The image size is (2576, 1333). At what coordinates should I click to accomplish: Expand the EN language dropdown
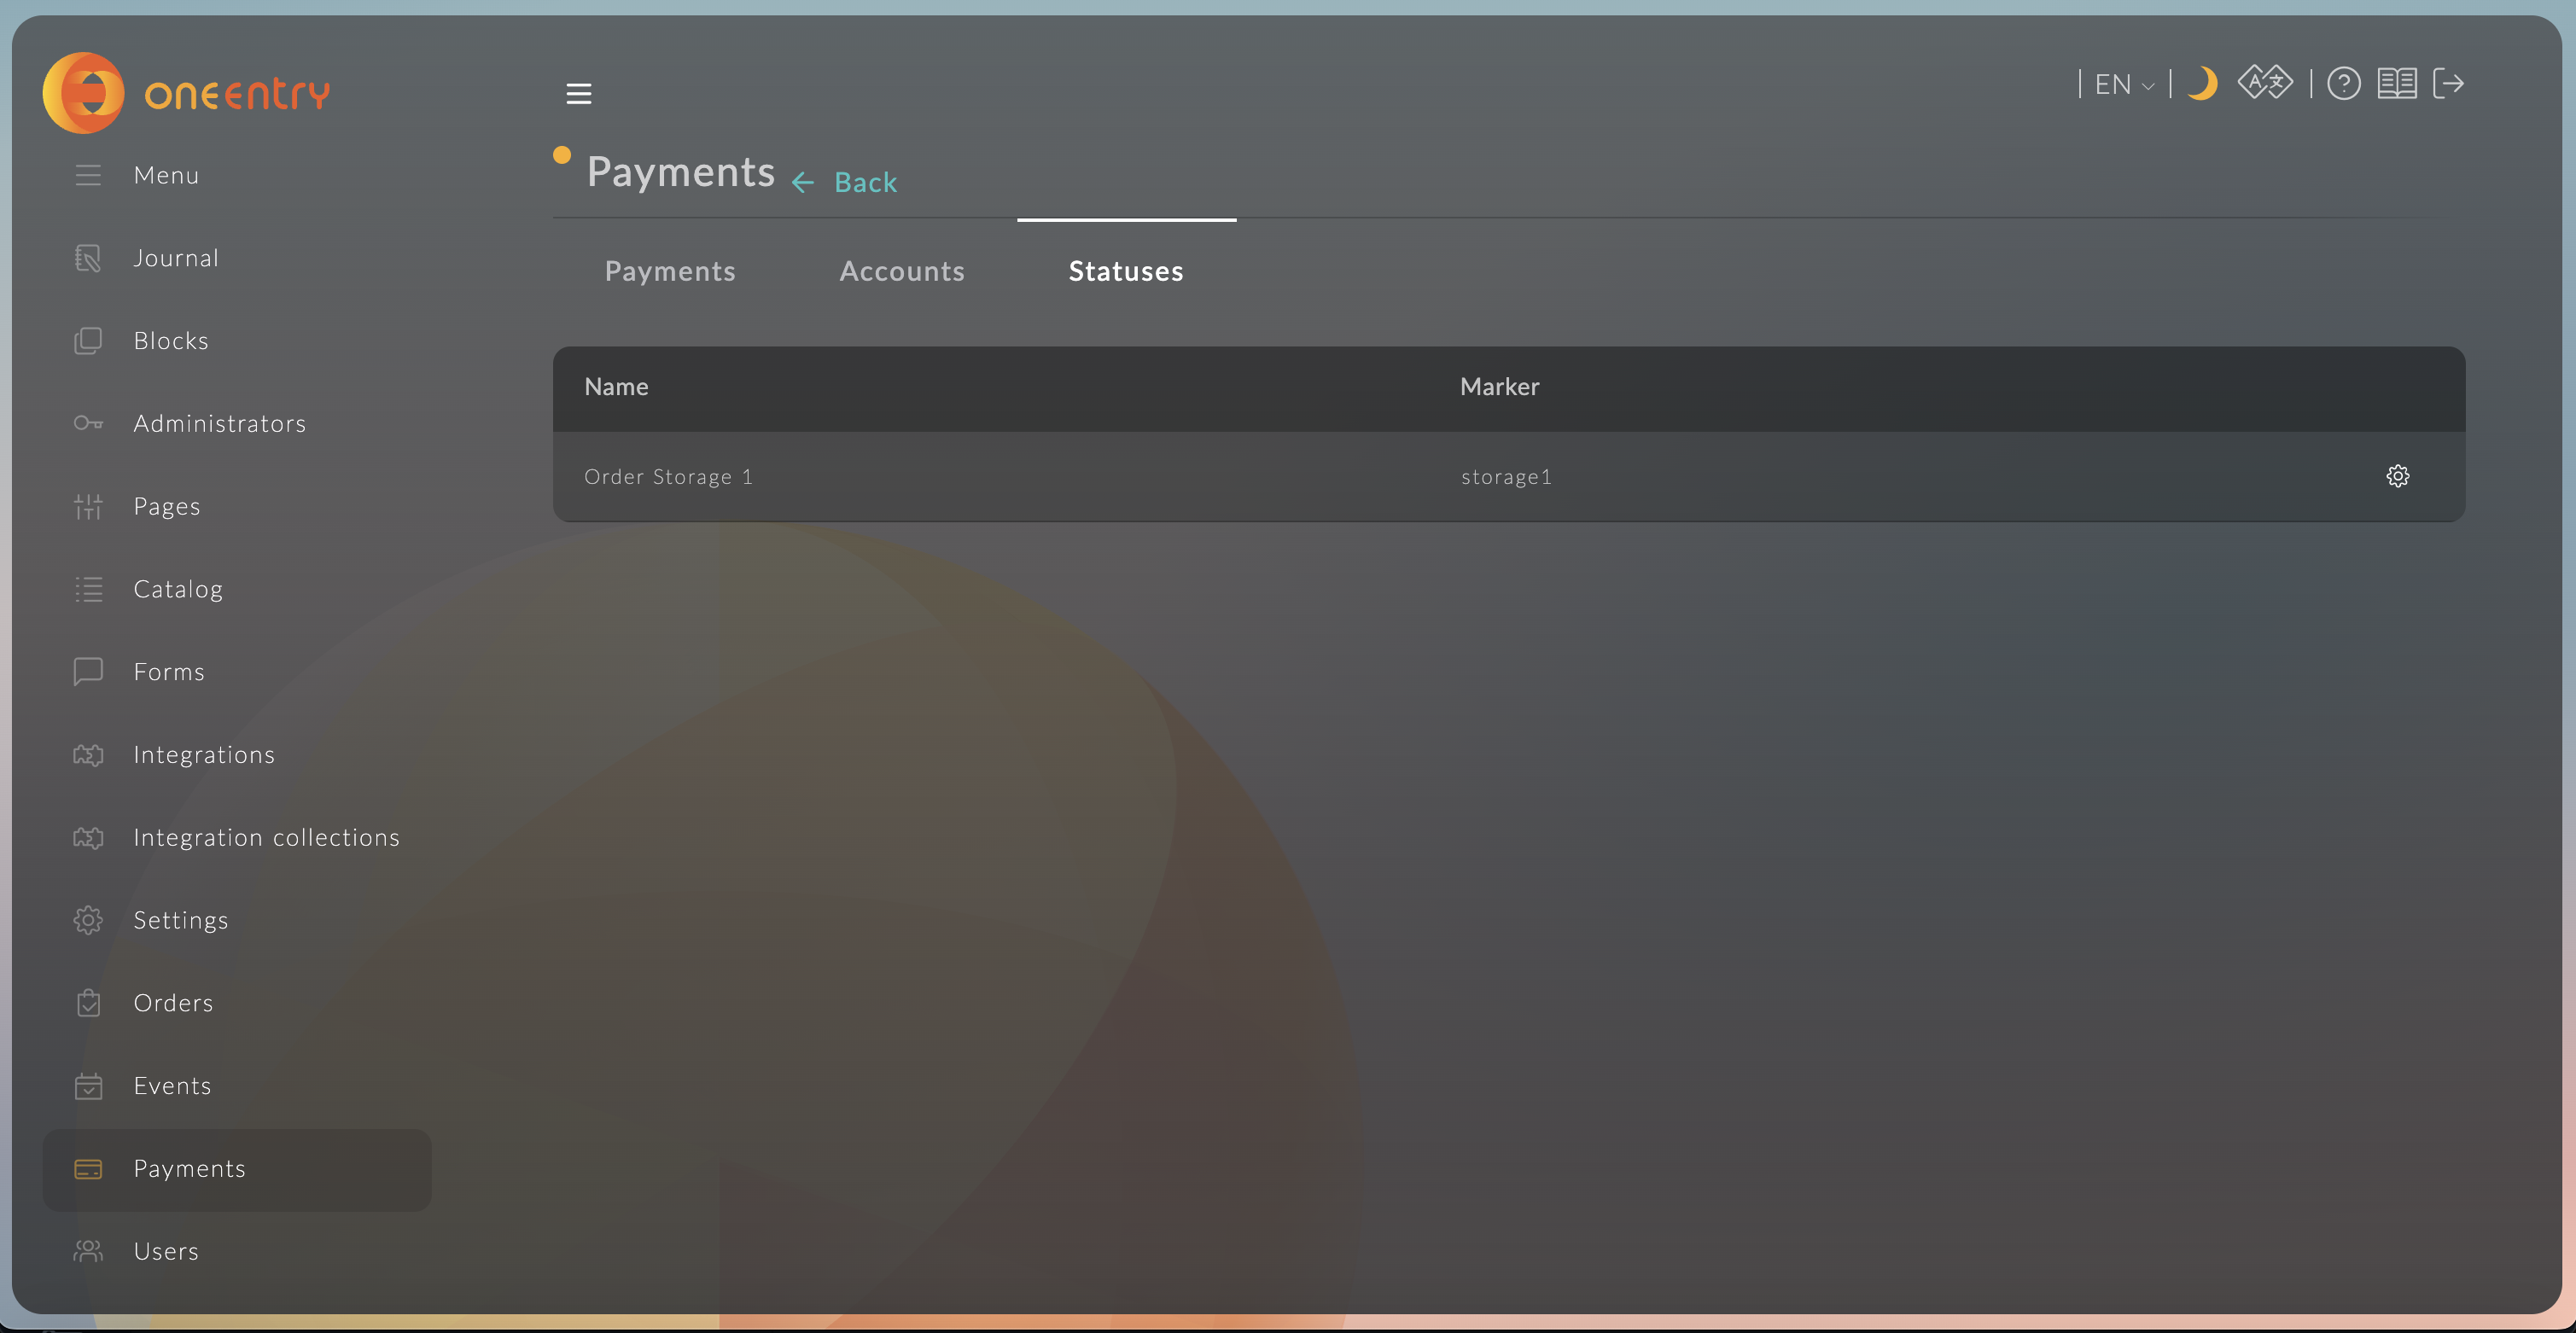tap(2124, 85)
